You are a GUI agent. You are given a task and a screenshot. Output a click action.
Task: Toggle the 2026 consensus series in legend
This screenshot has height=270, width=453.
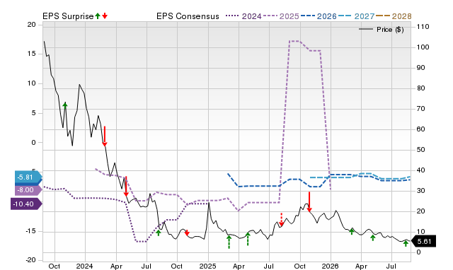[x=319, y=16]
